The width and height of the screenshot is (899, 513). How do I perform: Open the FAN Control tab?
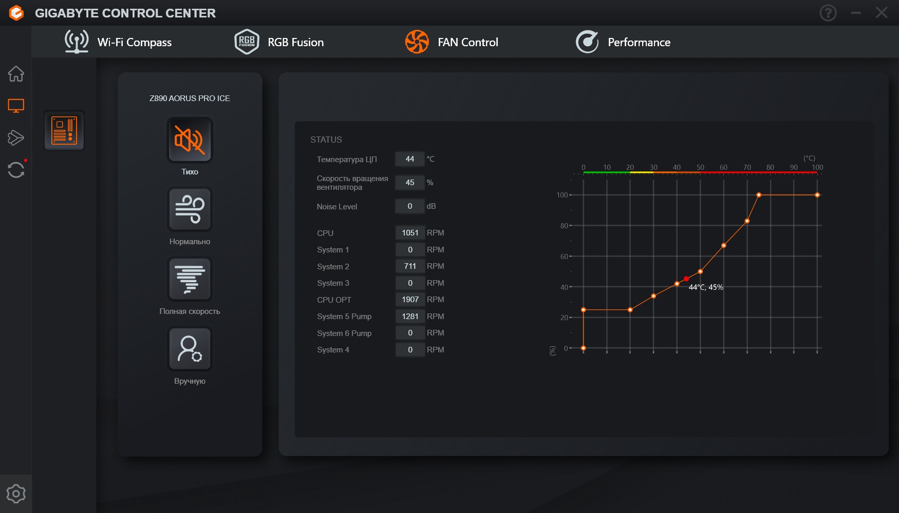[452, 42]
